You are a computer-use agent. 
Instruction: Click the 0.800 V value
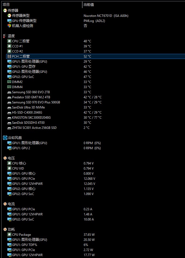point(89,174)
